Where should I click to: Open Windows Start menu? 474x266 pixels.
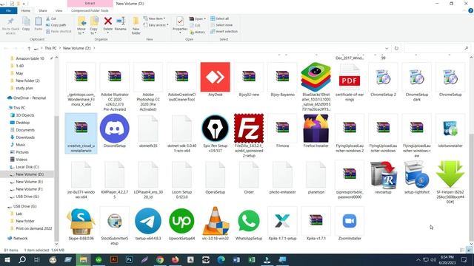coord(7,259)
